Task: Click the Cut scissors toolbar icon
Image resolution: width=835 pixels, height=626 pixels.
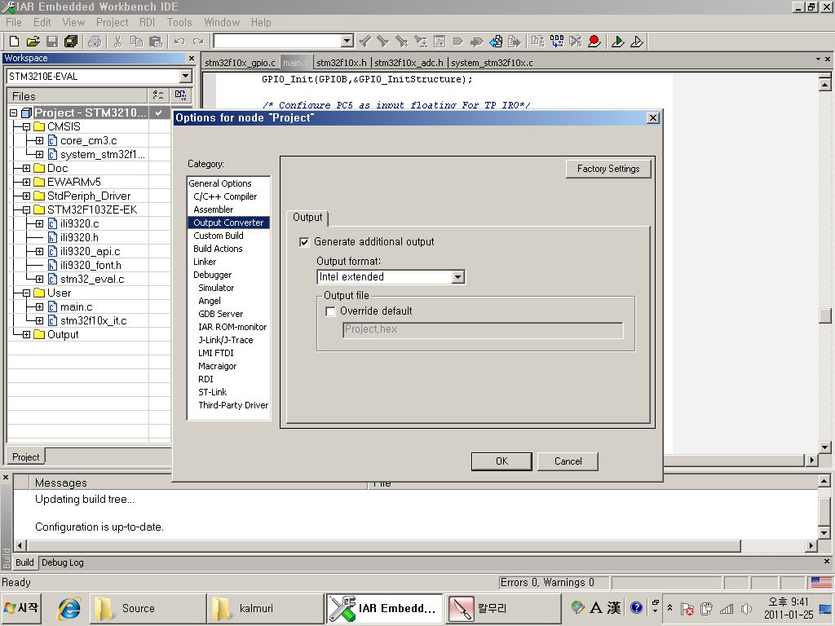Action: pyautogui.click(x=117, y=41)
